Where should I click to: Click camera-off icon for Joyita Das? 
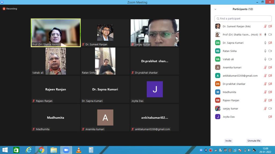point(270,117)
